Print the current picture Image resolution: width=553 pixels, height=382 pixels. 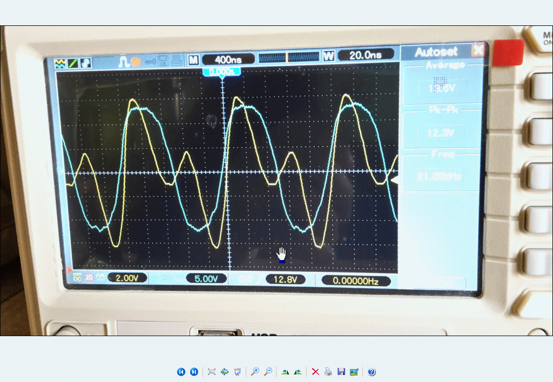(328, 372)
